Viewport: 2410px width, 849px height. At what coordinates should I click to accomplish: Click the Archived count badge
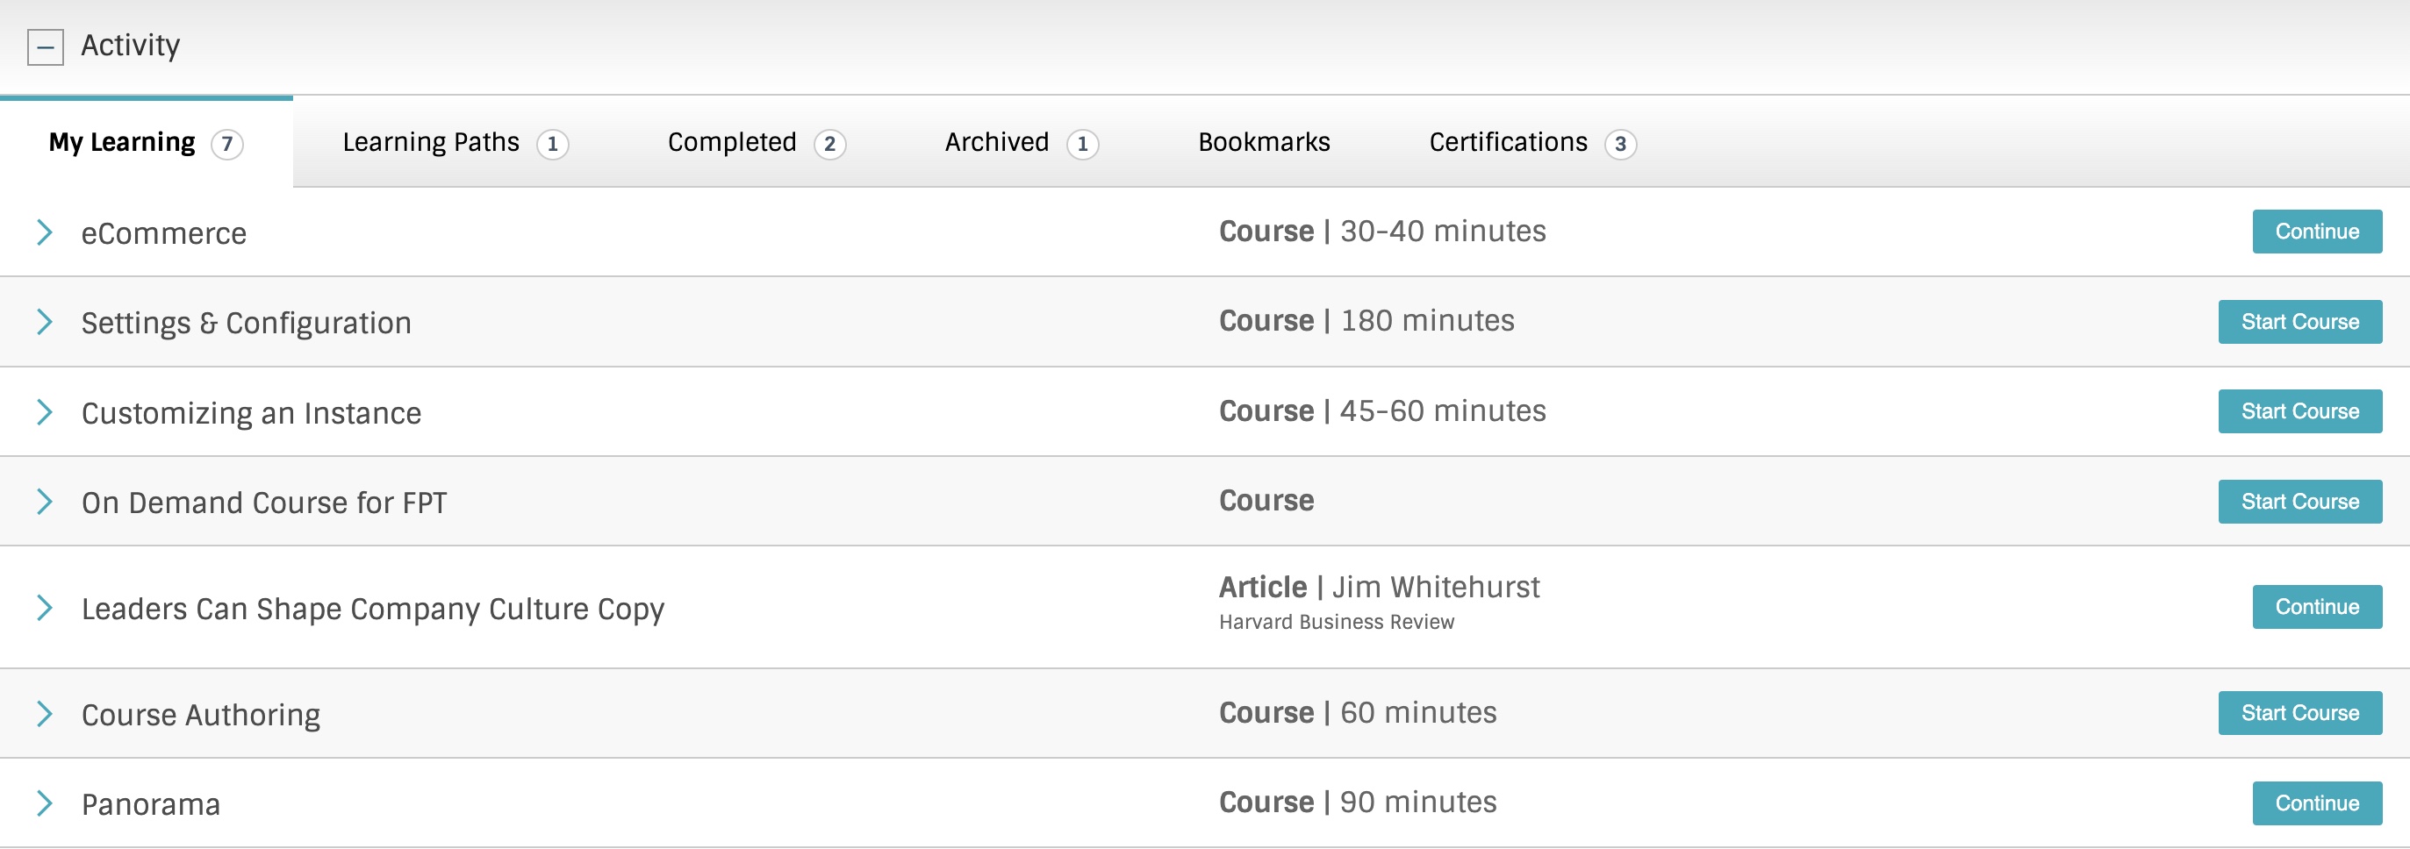pyautogui.click(x=1082, y=144)
